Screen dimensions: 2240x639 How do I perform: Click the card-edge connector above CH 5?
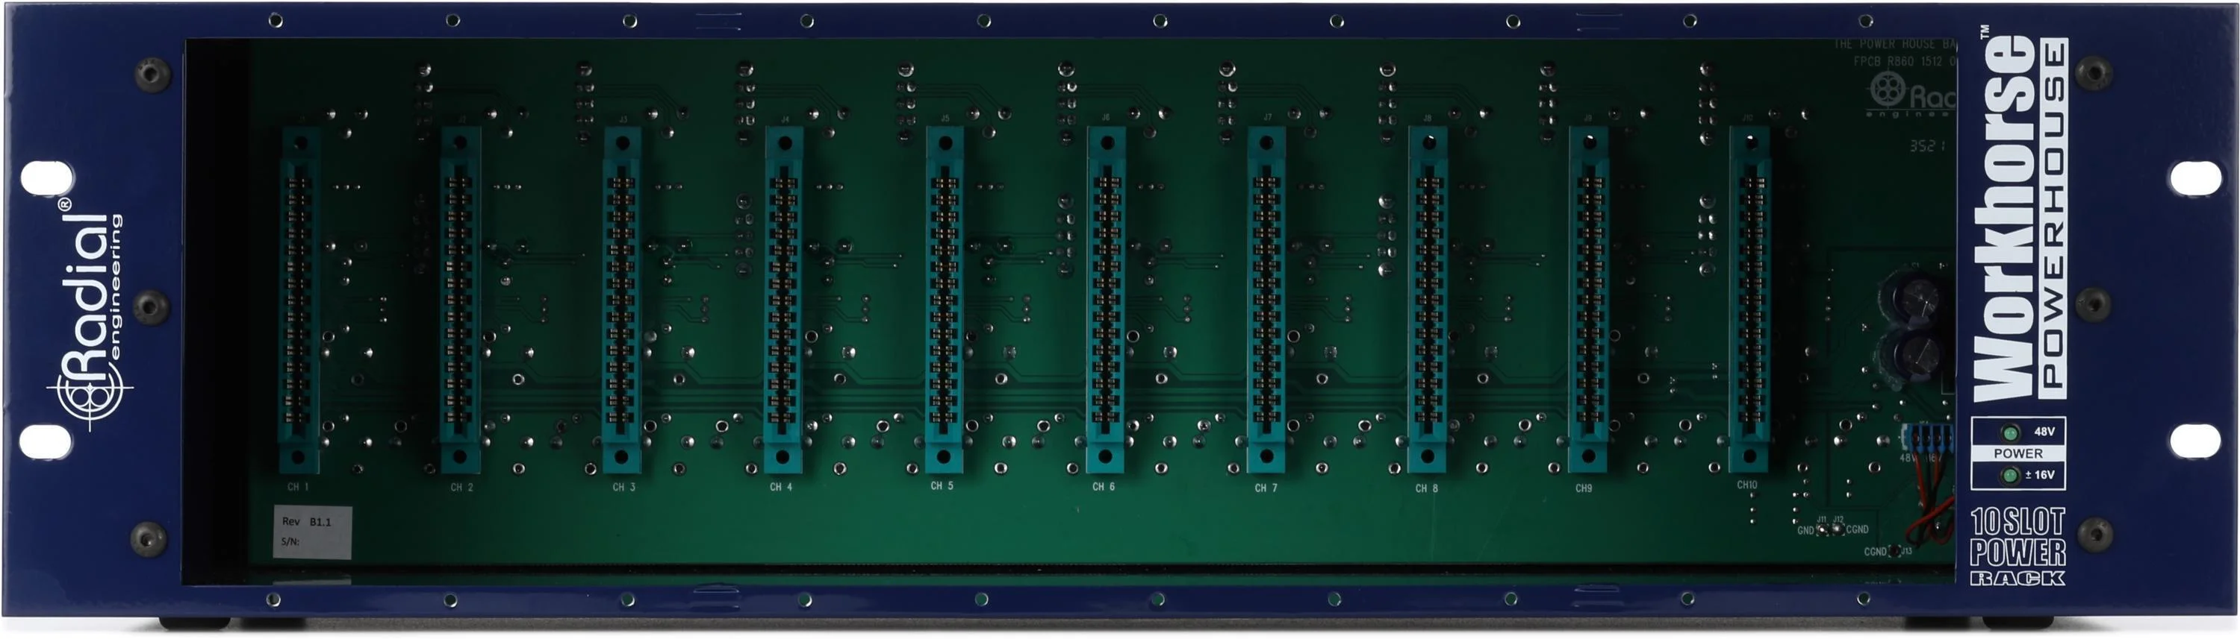point(945,300)
